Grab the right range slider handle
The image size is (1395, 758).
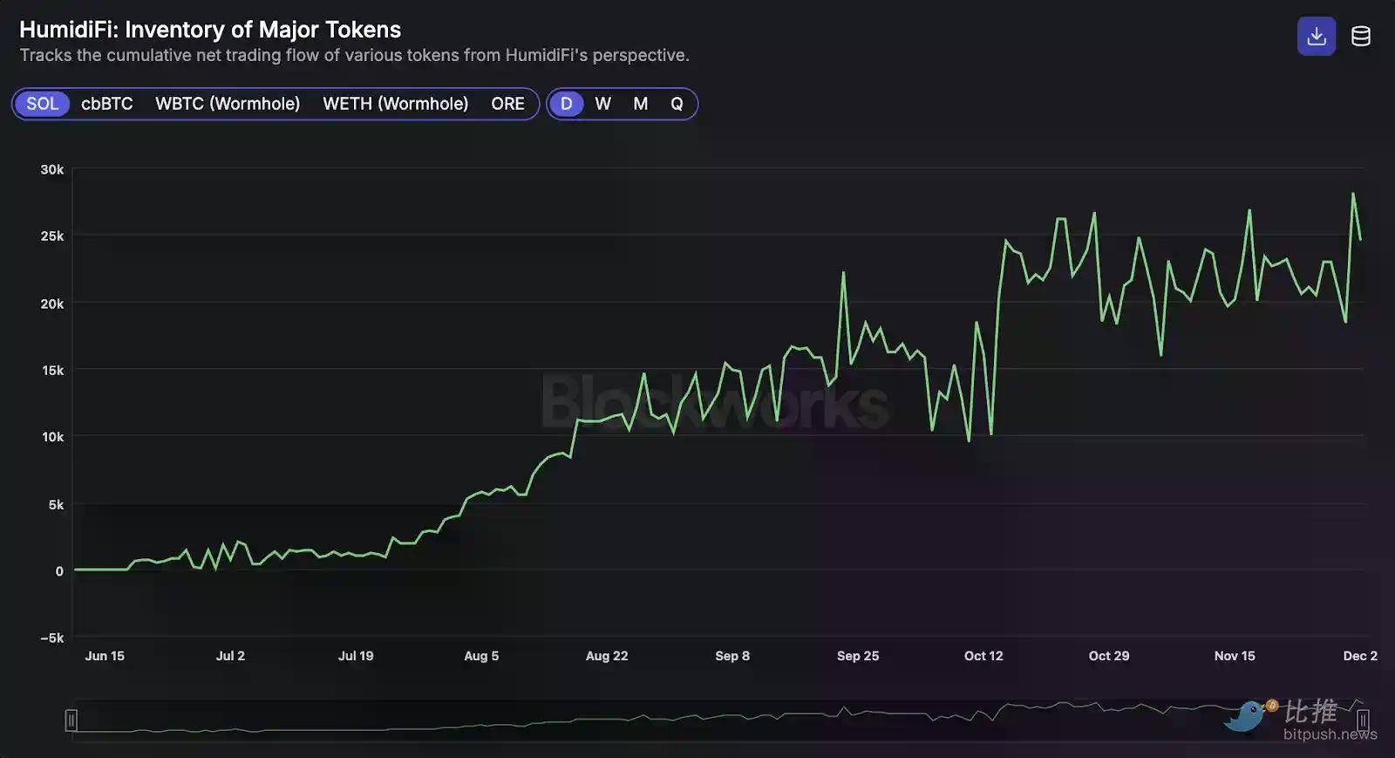(1363, 720)
